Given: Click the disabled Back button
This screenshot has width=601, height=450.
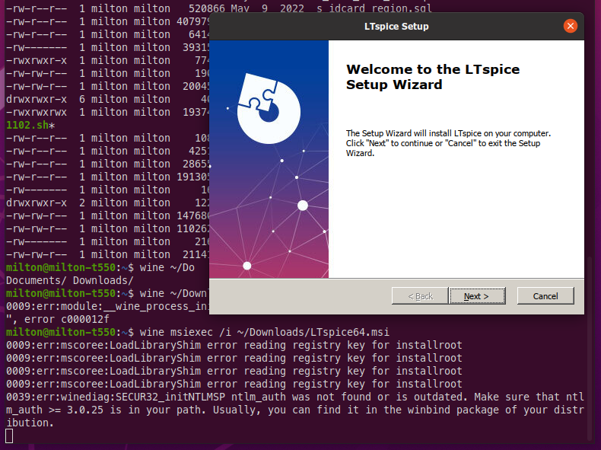Looking at the screenshot, I should pos(420,296).
